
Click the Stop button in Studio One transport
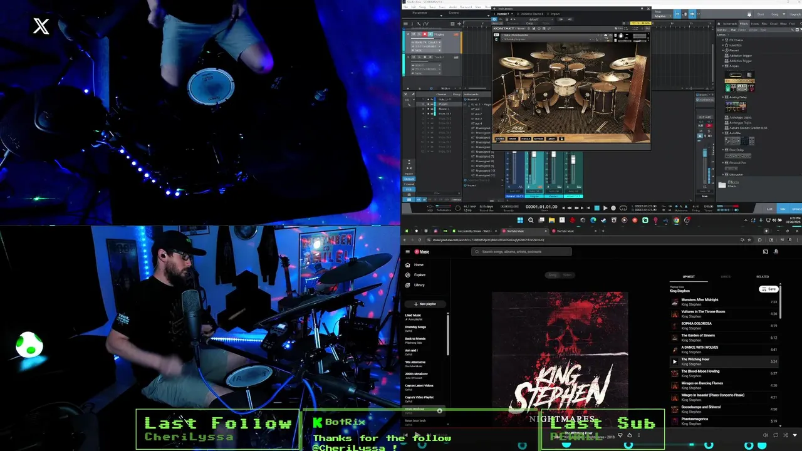pyautogui.click(x=596, y=208)
